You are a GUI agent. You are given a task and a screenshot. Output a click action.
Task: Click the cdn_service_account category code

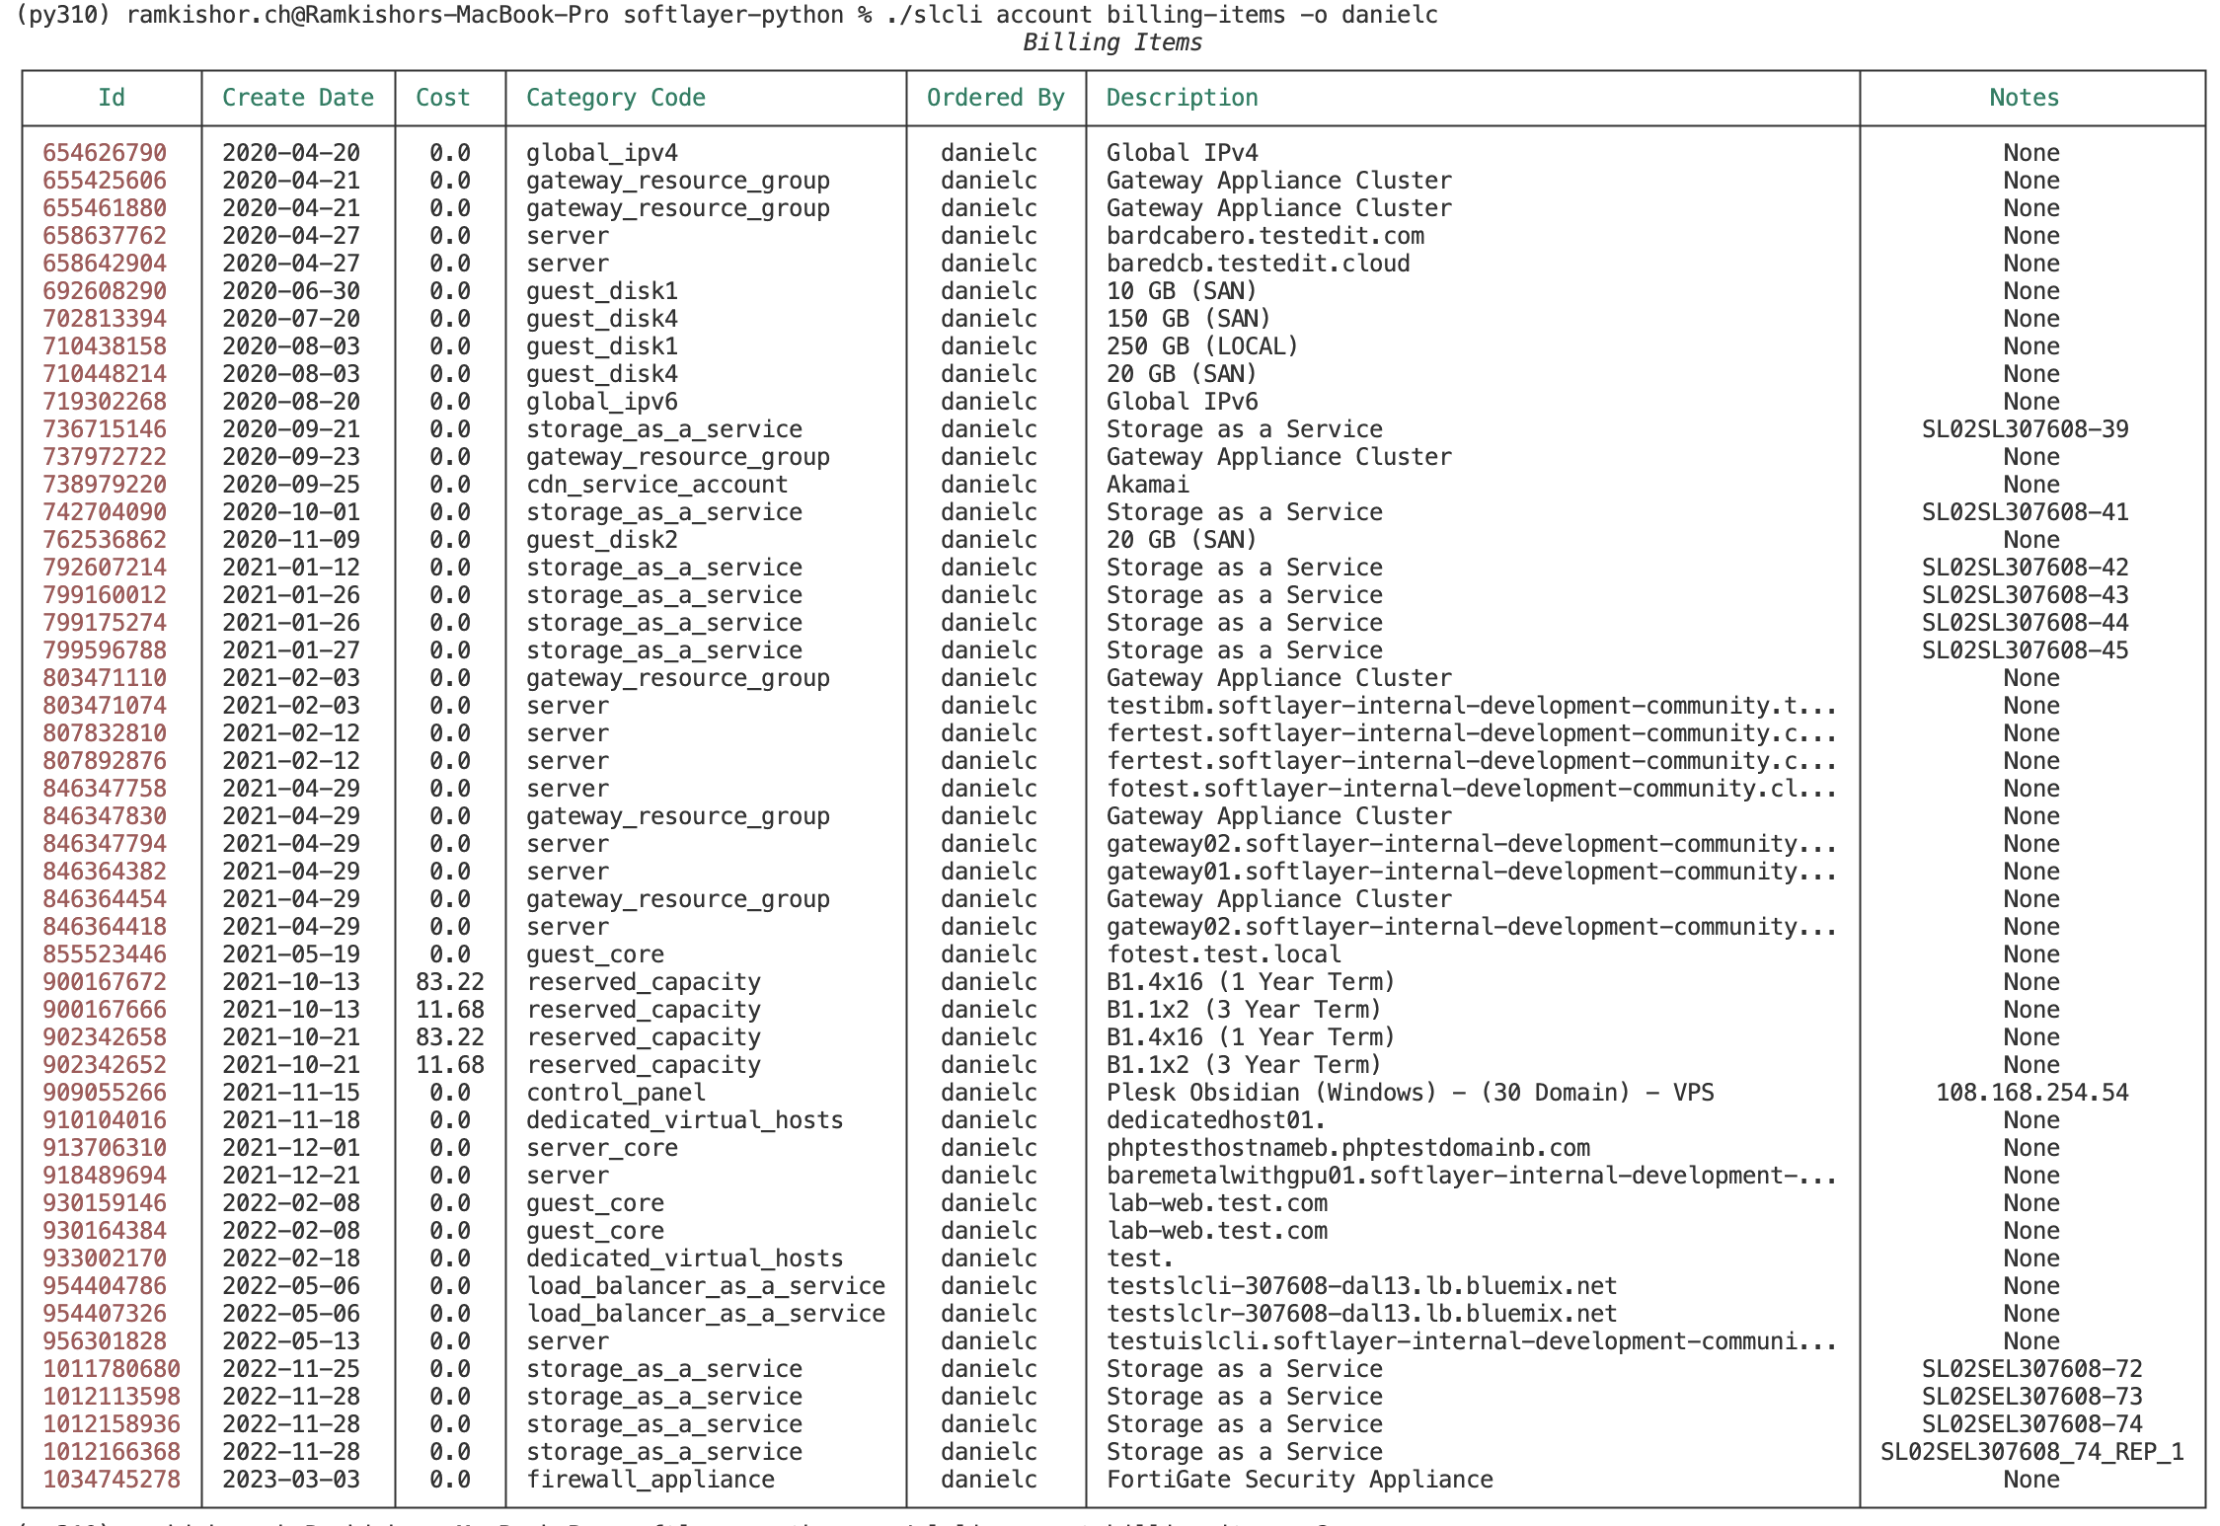[656, 485]
